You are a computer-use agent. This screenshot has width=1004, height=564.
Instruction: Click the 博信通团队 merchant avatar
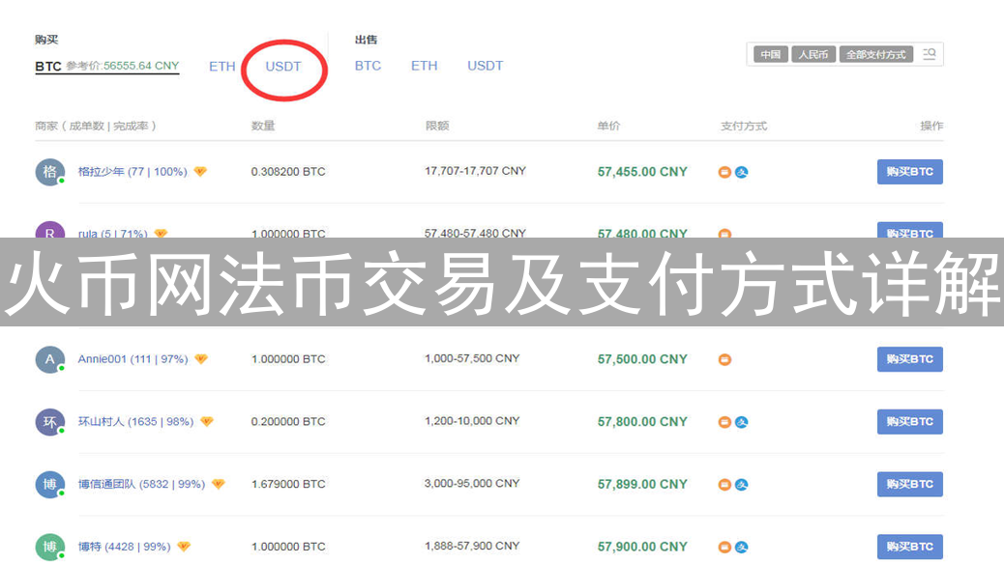click(x=50, y=485)
